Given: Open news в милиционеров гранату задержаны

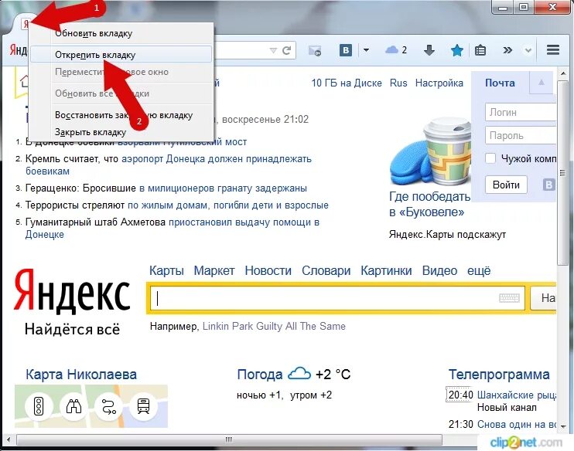Looking at the screenshot, I should point(223,188).
